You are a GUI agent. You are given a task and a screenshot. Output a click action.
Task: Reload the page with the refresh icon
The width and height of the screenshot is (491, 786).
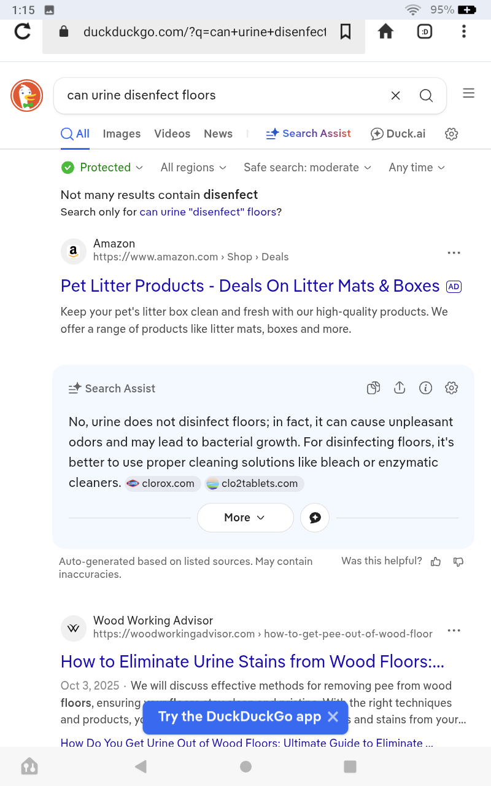point(23,31)
